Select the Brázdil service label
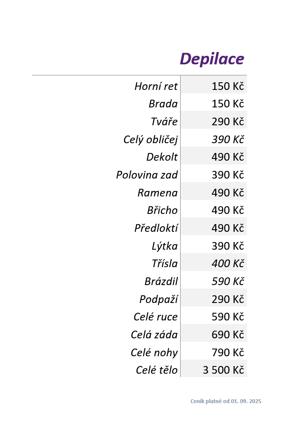 pos(161,282)
